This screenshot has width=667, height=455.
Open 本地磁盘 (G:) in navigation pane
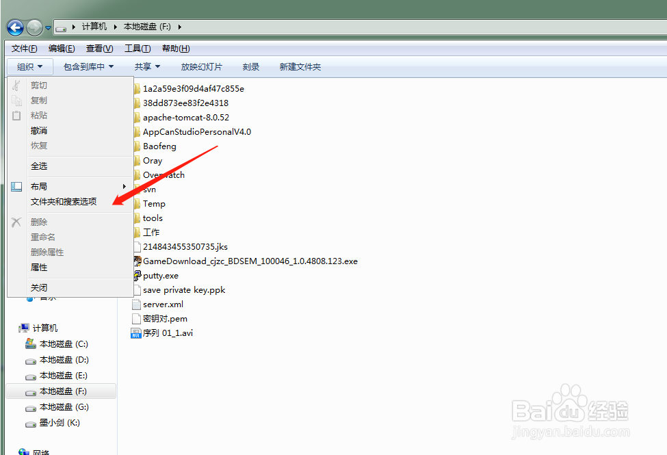[x=64, y=407]
